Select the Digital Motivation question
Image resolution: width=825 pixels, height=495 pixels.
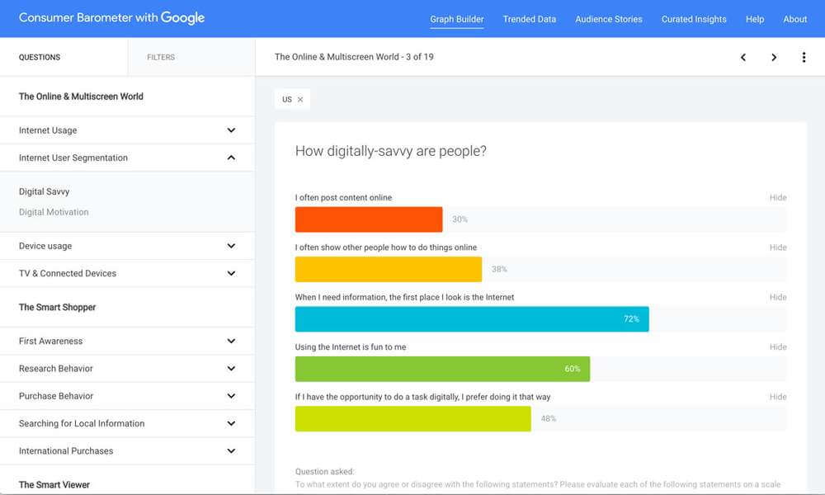coord(54,212)
